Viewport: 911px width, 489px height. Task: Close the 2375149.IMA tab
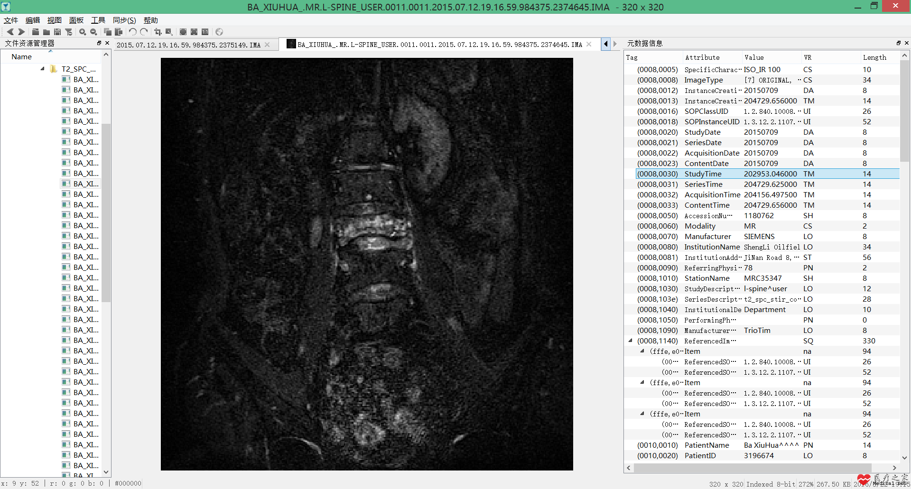(x=267, y=45)
